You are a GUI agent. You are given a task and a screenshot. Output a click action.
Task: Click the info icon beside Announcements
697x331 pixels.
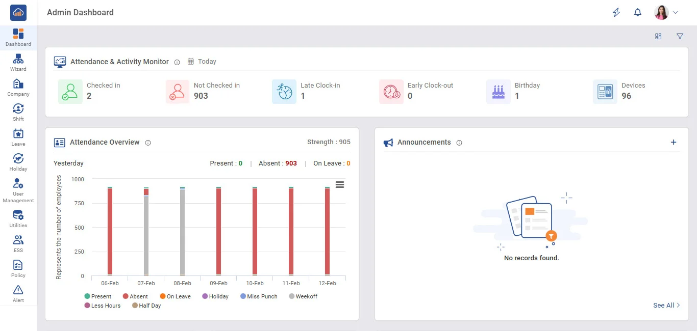[x=459, y=143]
